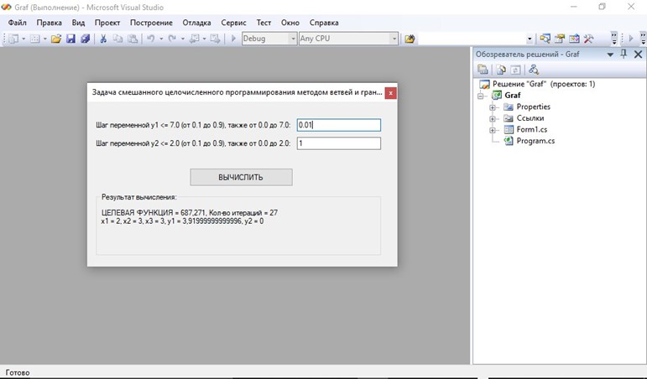Expand the Ссылки references node
This screenshot has height=379, width=647.
click(x=493, y=119)
